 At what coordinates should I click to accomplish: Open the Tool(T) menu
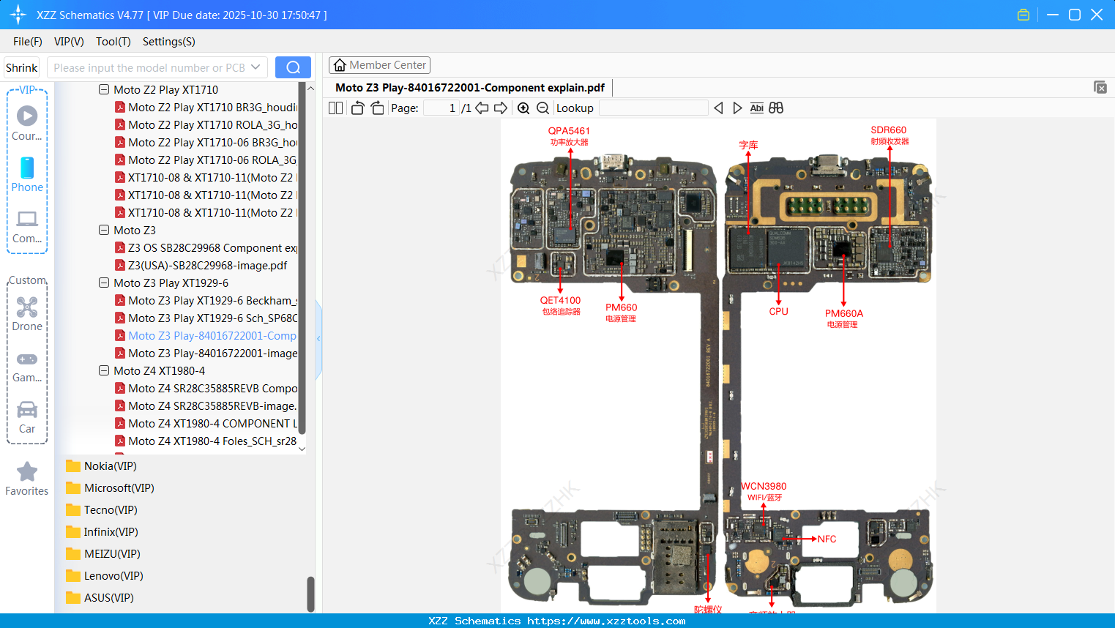pyautogui.click(x=113, y=42)
